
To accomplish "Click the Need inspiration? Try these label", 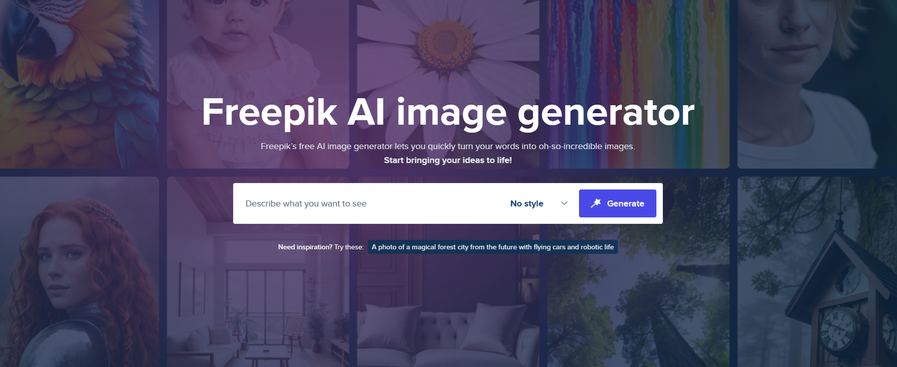I will [321, 247].
